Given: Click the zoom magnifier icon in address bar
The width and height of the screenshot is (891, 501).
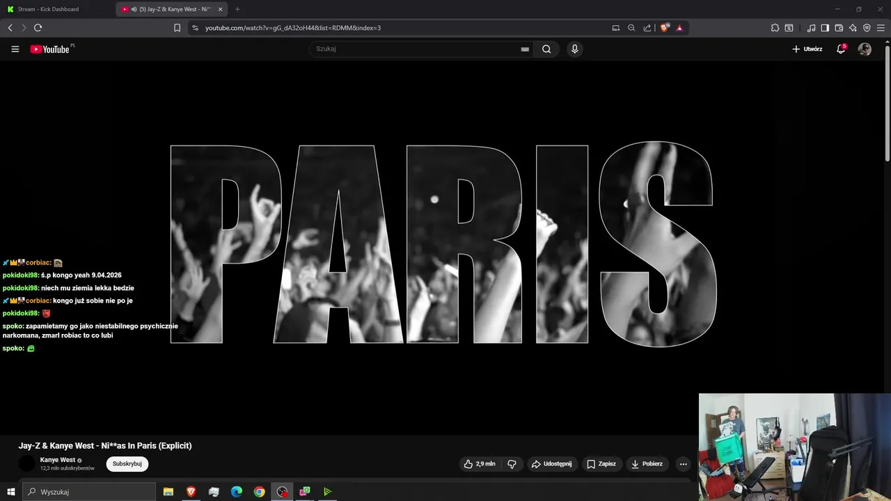Looking at the screenshot, I should pos(631,28).
